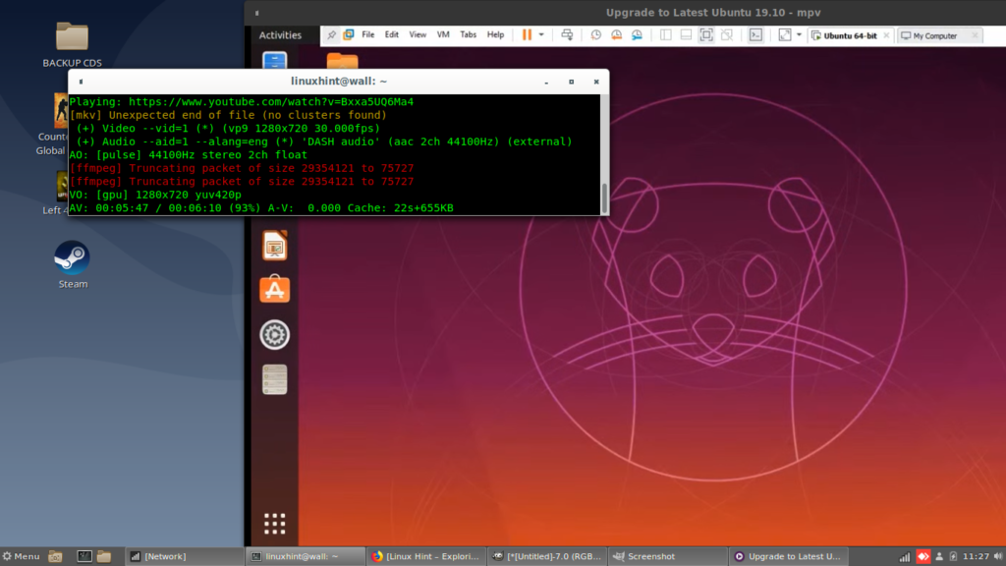Screen dimensions: 1006x566
Task: Open the power options dropdown beside the pause button
Action: pos(541,34)
